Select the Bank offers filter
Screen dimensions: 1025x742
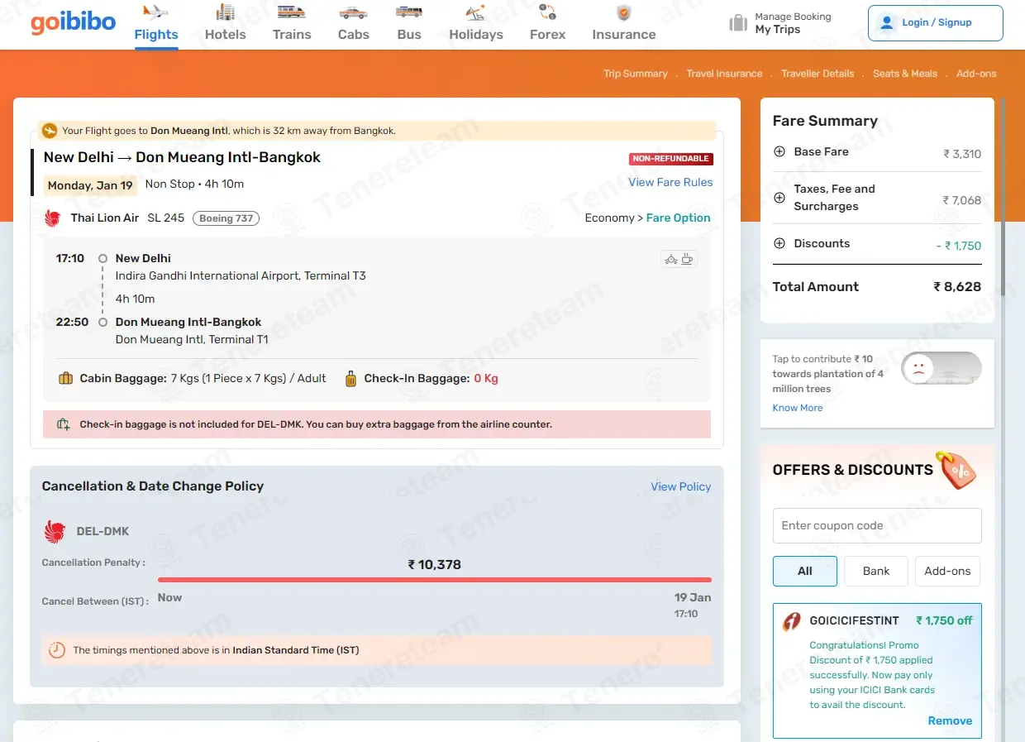[x=875, y=571]
